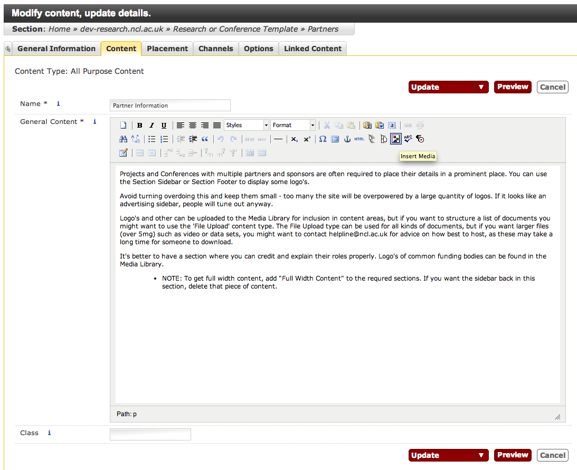Toggle bold formatting in the editor
This screenshot has width=577, height=470.
pyautogui.click(x=139, y=126)
